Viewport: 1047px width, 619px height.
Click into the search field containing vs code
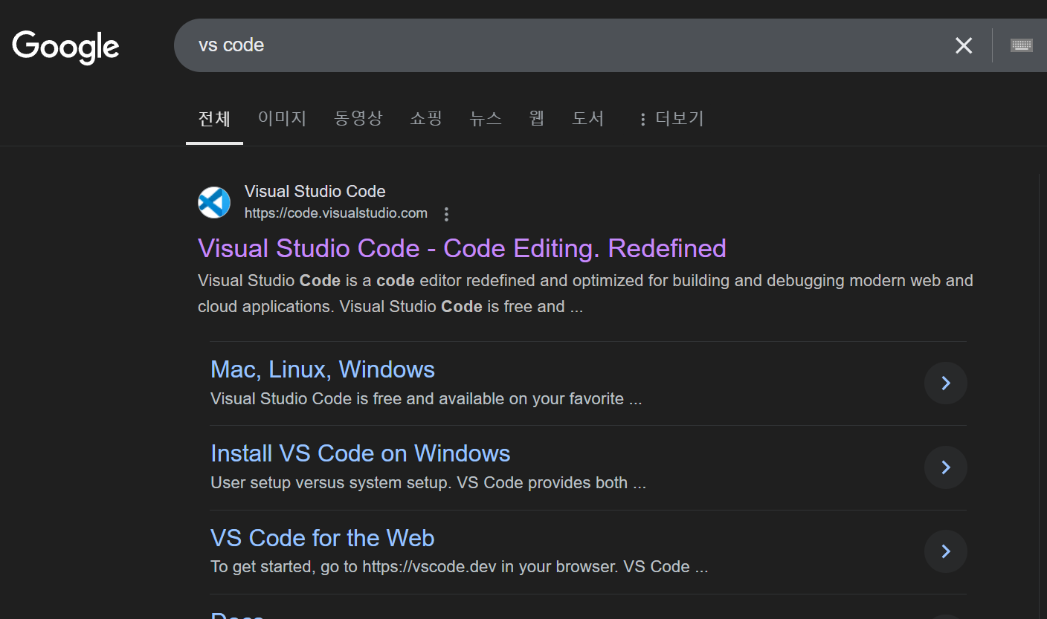point(565,45)
